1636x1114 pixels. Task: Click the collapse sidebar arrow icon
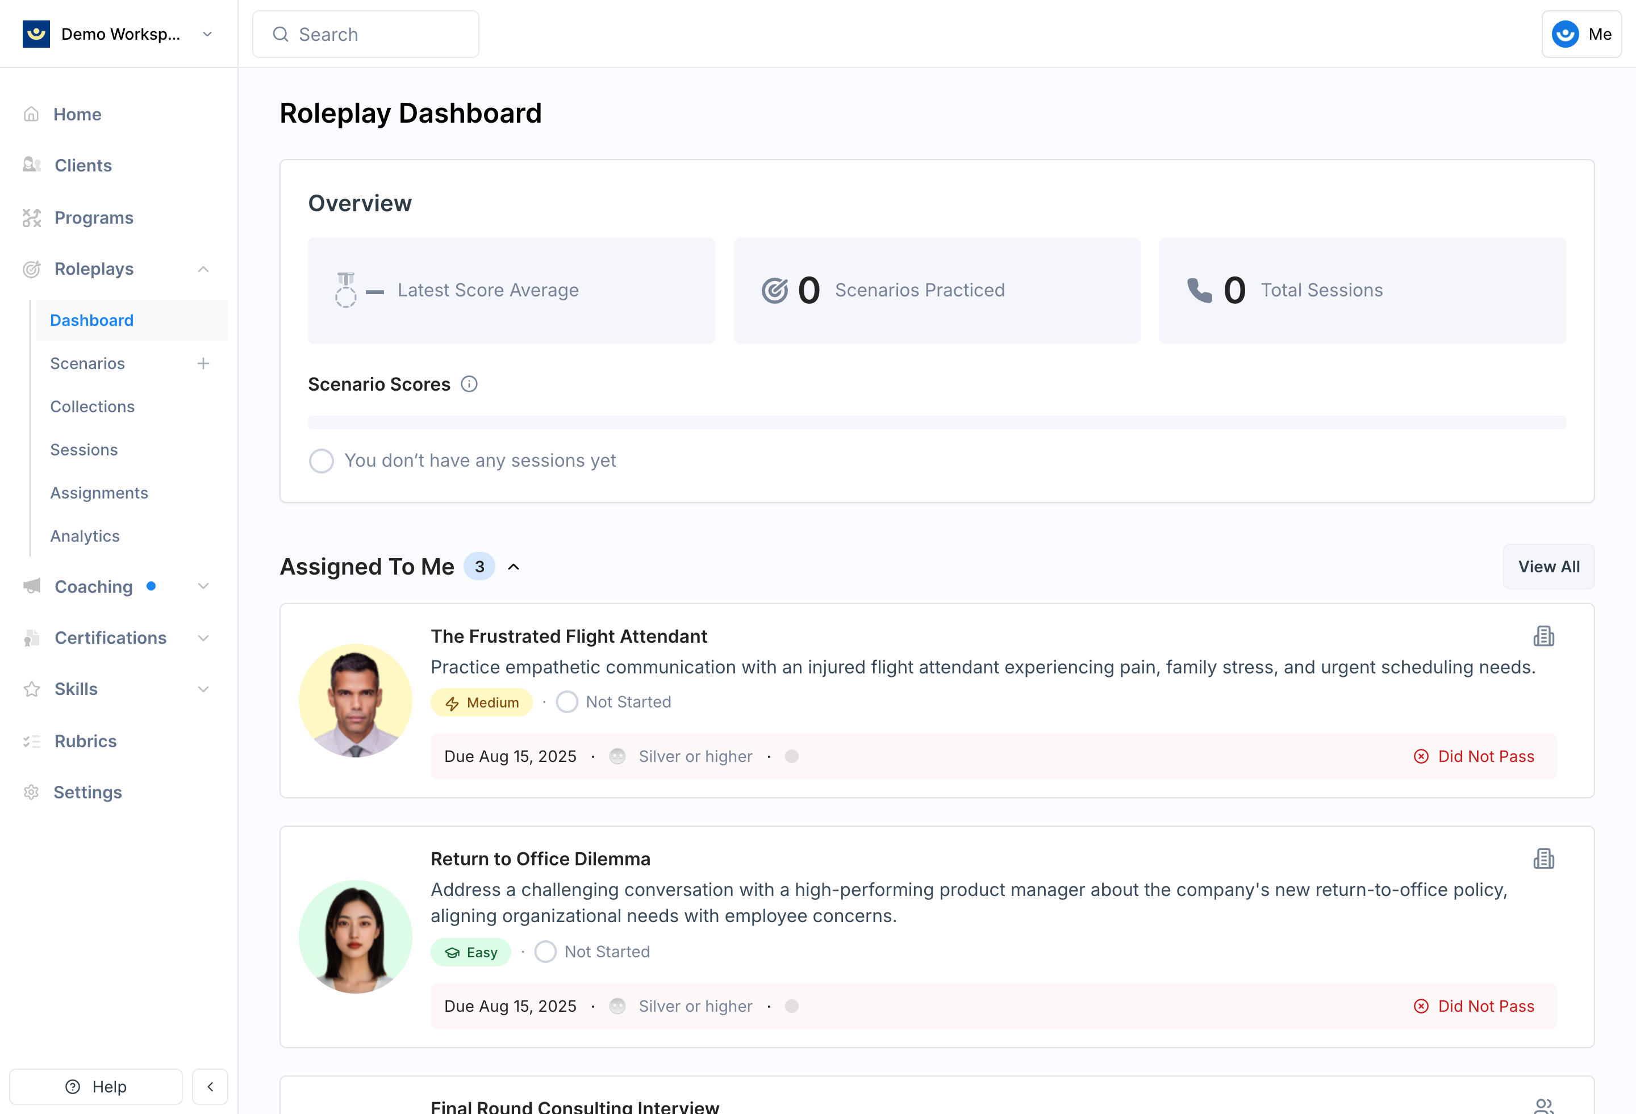pos(210,1087)
